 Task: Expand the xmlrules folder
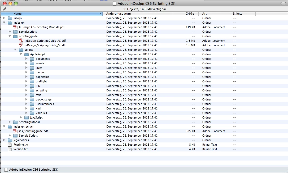[26, 113]
